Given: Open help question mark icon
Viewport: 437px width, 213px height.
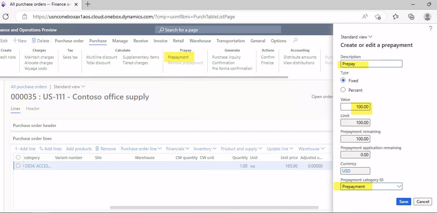Looking at the screenshot, I should pyautogui.click(x=430, y=29).
